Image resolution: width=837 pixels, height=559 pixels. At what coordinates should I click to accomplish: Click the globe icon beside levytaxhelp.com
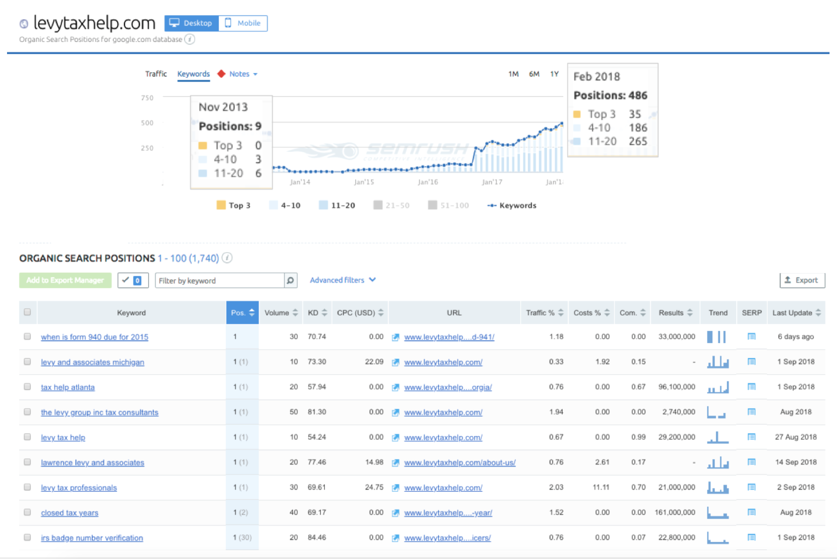tap(24, 24)
